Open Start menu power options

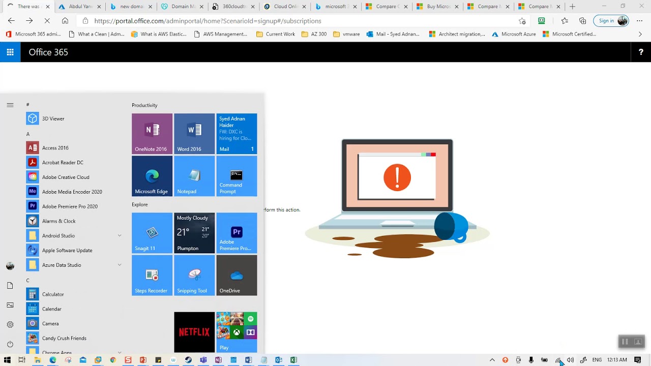10,344
